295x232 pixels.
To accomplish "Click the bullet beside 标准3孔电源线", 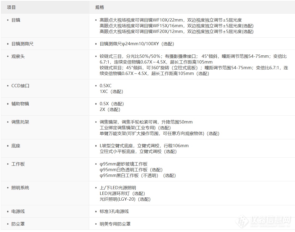I will pos(96,211).
